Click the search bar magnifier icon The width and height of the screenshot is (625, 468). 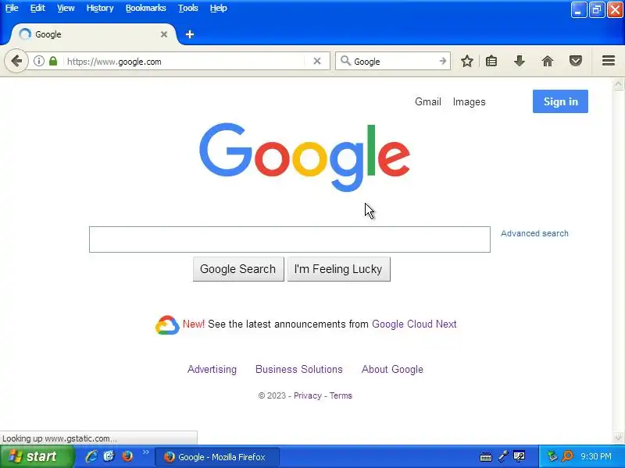coord(345,61)
